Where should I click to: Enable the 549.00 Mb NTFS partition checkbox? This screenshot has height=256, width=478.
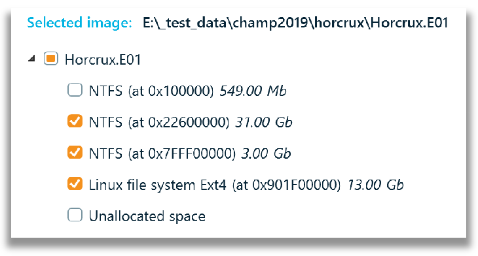[75, 90]
